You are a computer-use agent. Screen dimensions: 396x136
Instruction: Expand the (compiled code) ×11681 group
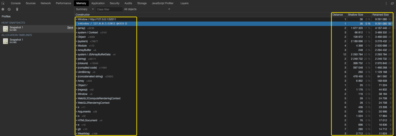point(77,67)
